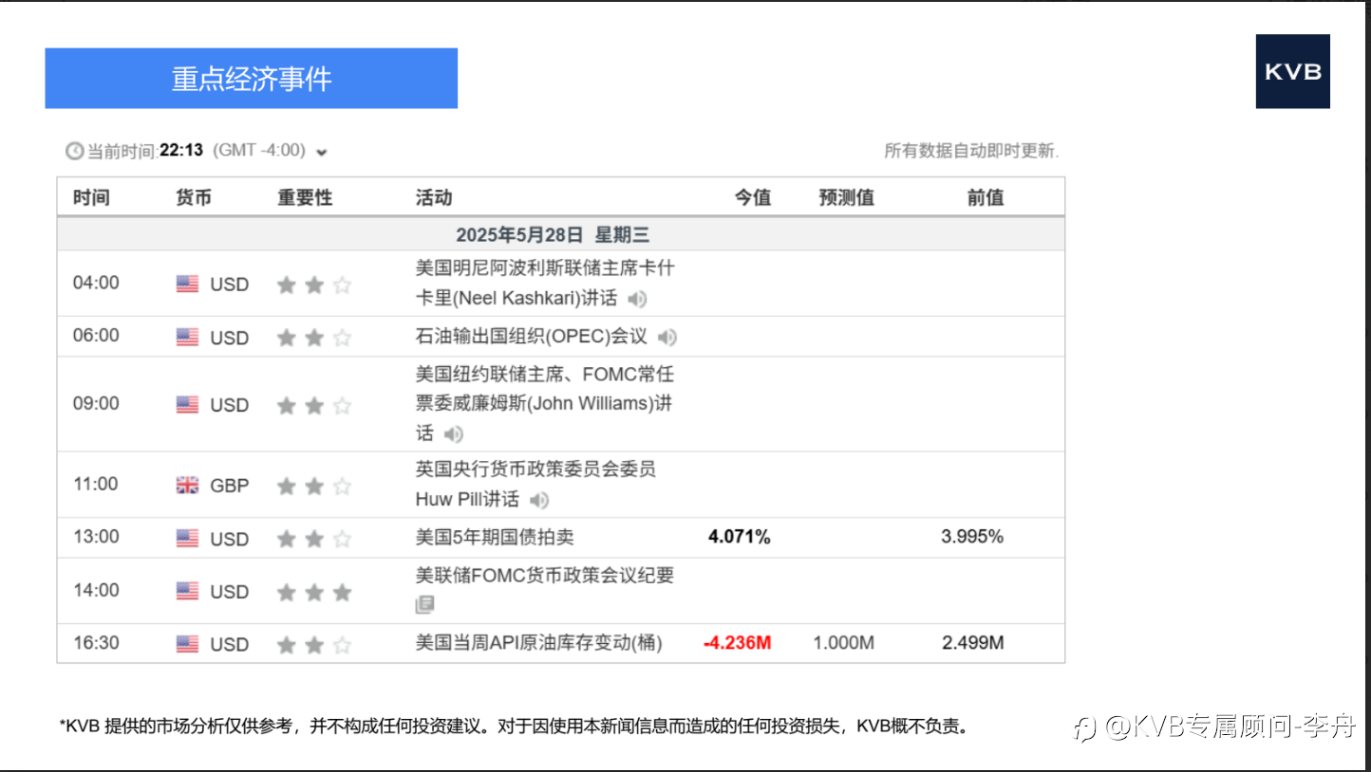Click the previous value 3.995%
This screenshot has height=772, width=1371.
972,537
